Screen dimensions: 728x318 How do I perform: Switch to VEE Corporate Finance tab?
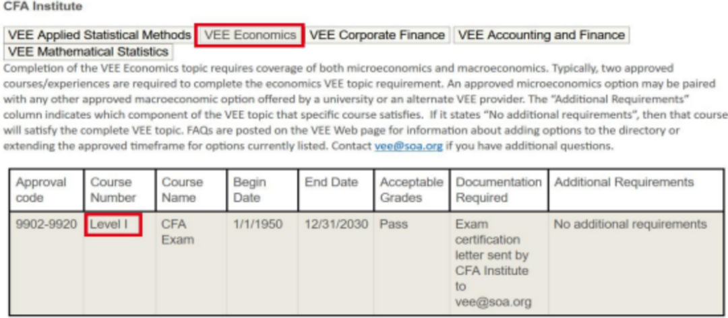377,35
